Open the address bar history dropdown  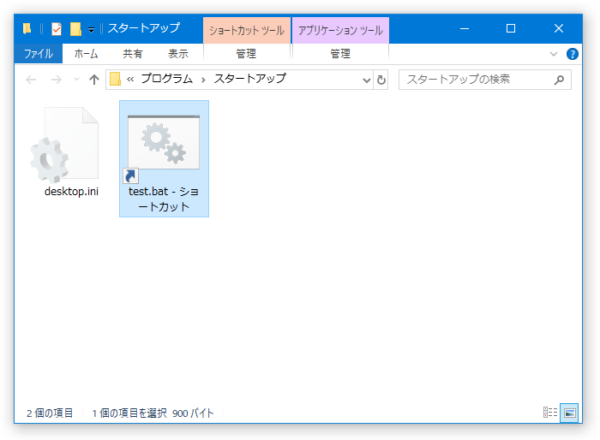coord(367,80)
